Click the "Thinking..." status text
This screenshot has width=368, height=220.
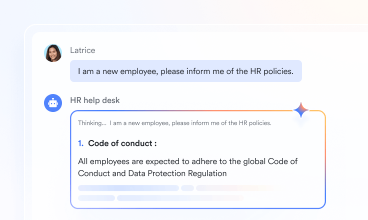click(x=92, y=122)
